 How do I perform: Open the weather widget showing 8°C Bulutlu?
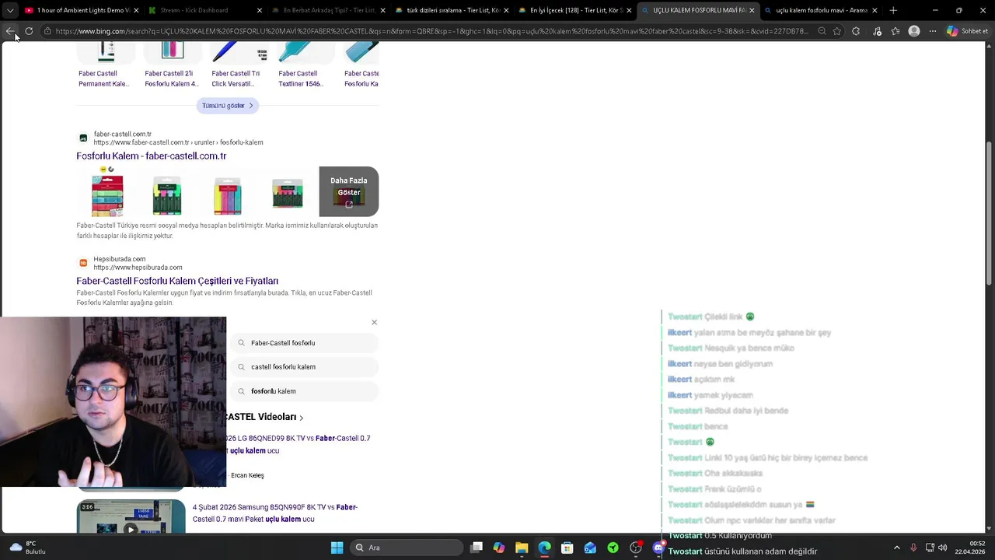[27, 548]
